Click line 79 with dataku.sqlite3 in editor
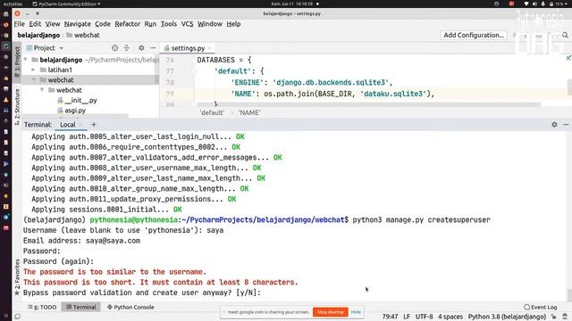Image resolution: width=572 pixels, height=321 pixels. point(365,94)
